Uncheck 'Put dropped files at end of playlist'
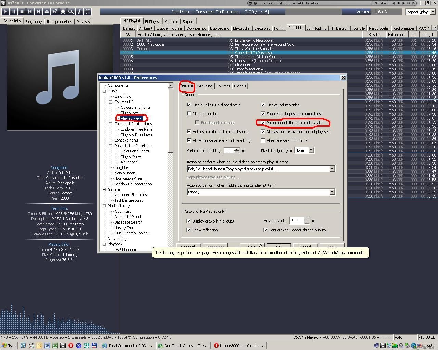The width and height of the screenshot is (438, 350). (263, 123)
